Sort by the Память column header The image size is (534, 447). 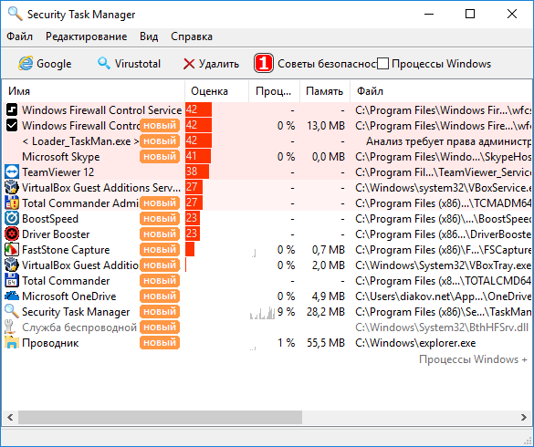(x=325, y=91)
